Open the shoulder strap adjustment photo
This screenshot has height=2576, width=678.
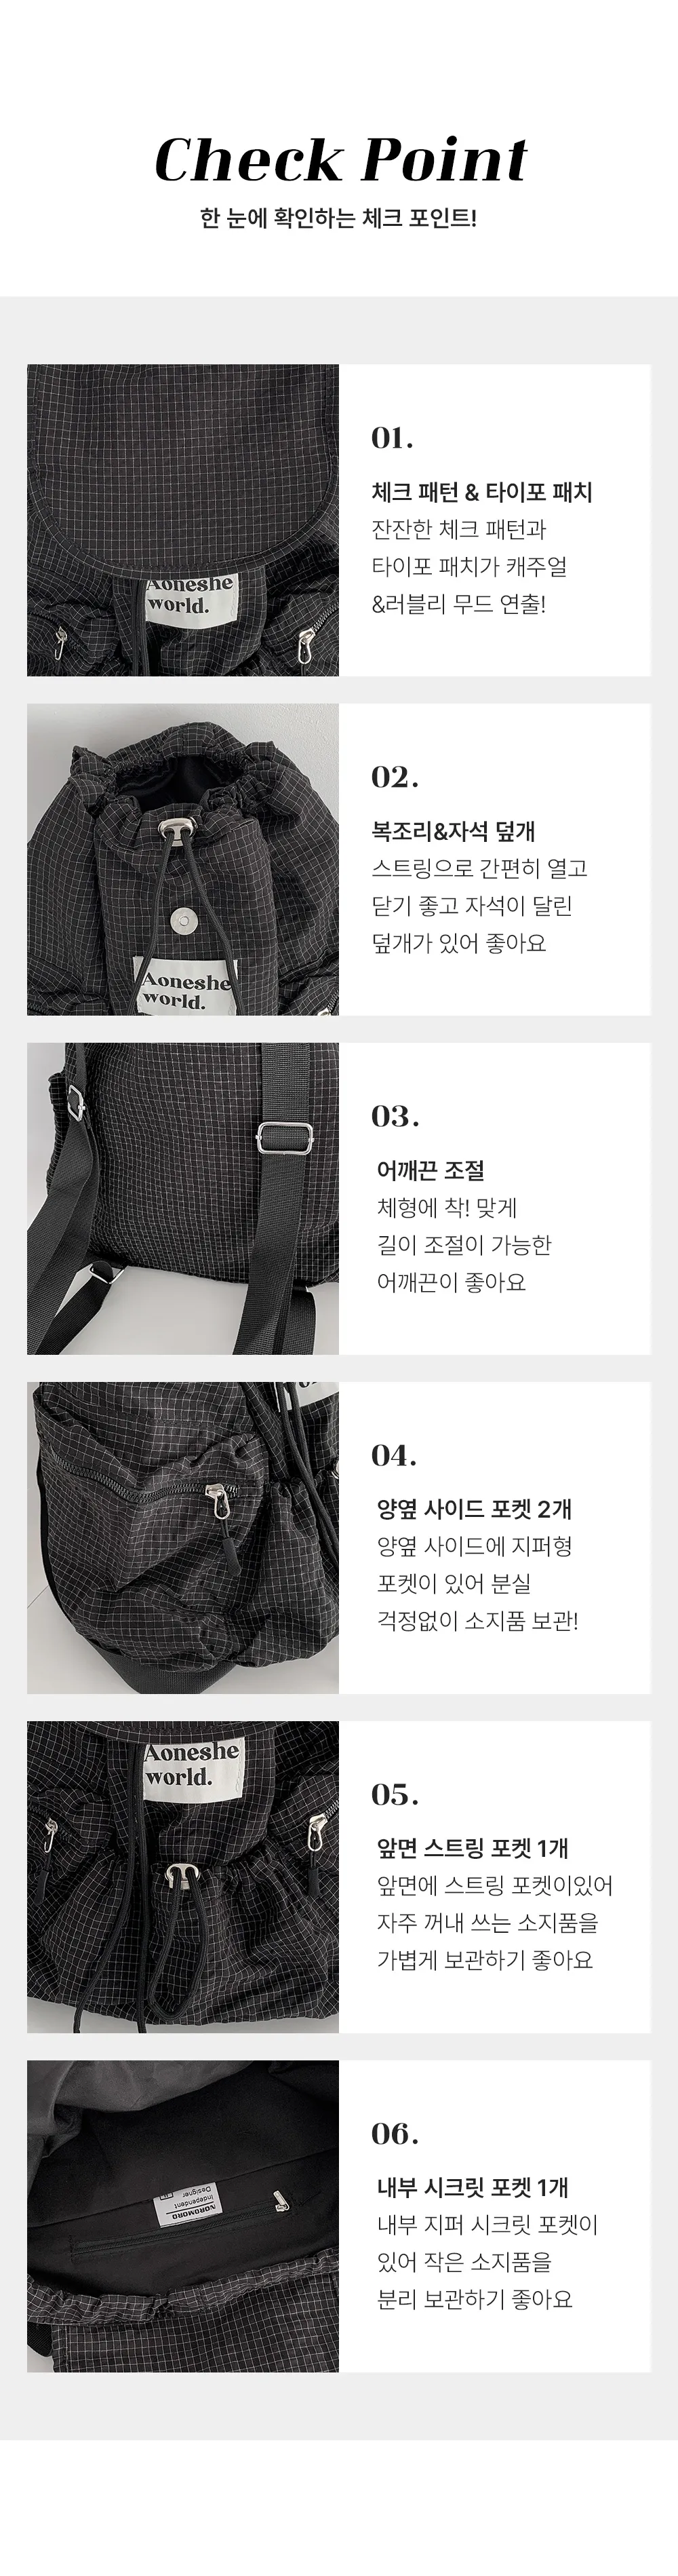click(x=183, y=1198)
